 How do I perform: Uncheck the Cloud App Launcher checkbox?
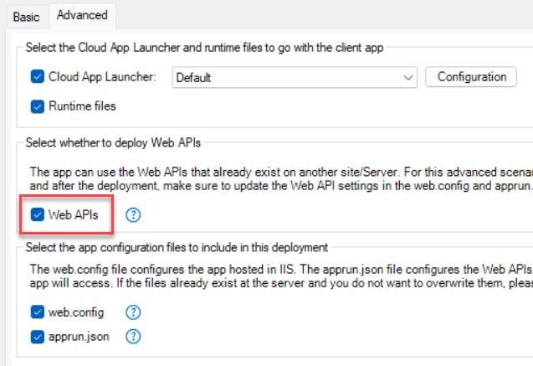point(38,77)
